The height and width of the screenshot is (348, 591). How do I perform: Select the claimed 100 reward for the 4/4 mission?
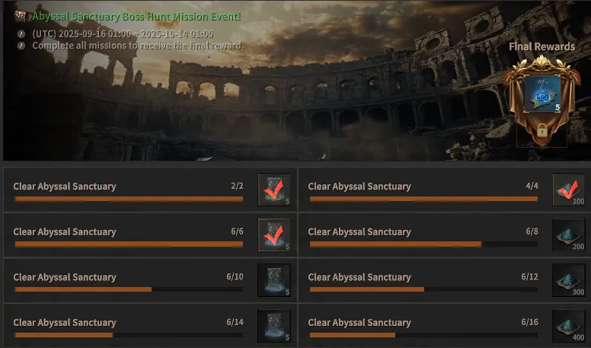[568, 190]
